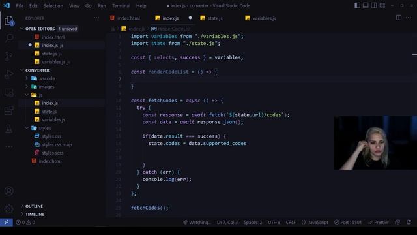The height and width of the screenshot is (235, 417).
Task: Open the Help menu
Action: (141, 6)
